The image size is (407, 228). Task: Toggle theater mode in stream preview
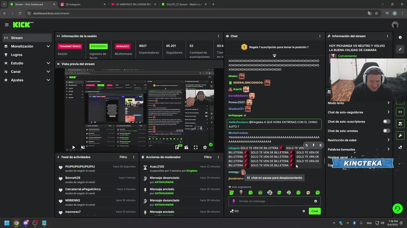pyautogui.click(x=186, y=147)
